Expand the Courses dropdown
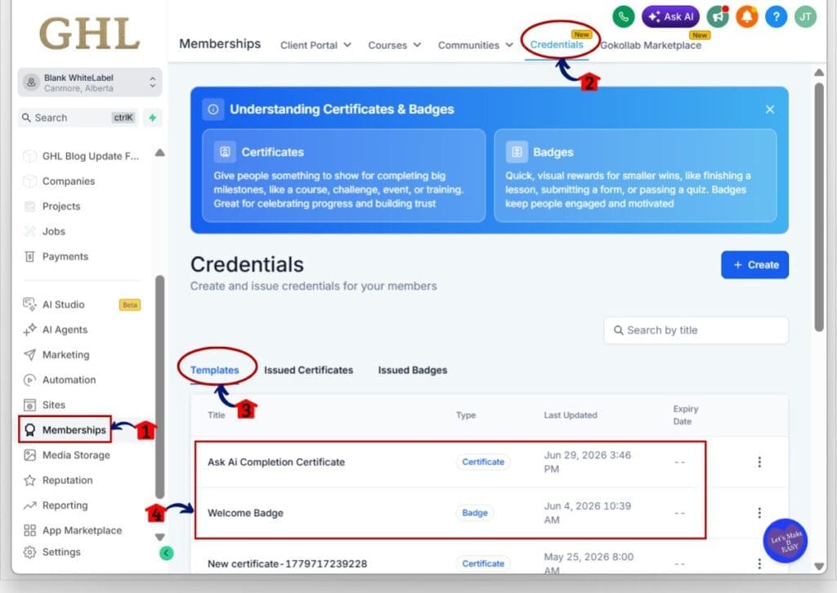Screen dimensions: 837x593 pos(395,46)
